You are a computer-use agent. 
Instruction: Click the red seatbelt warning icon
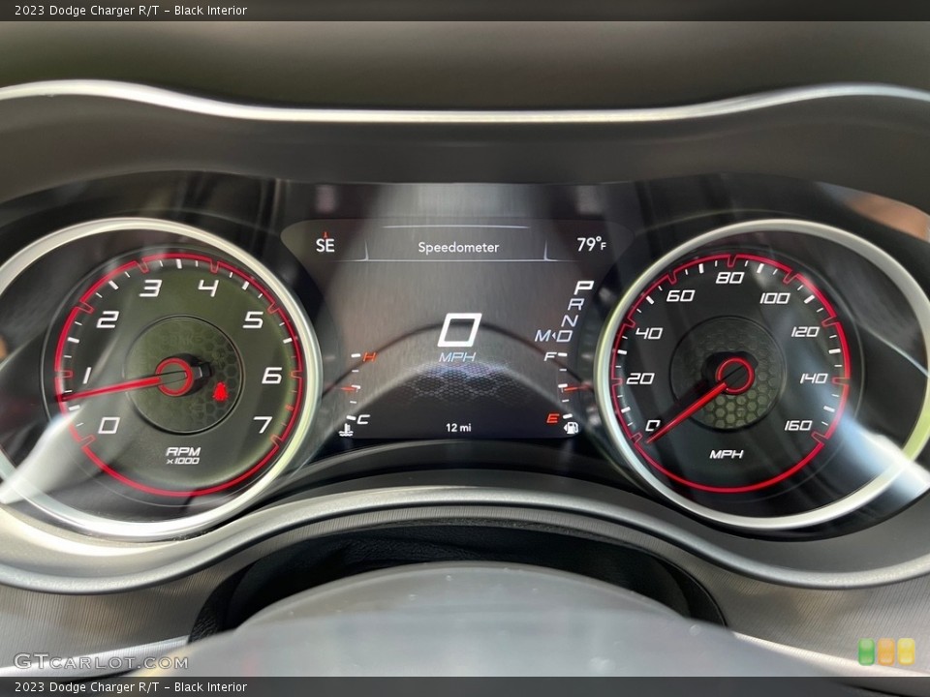tap(220, 391)
